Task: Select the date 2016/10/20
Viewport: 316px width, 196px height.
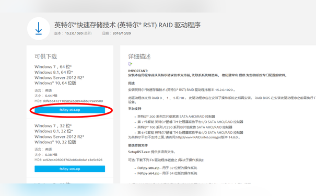Action: click(122, 33)
